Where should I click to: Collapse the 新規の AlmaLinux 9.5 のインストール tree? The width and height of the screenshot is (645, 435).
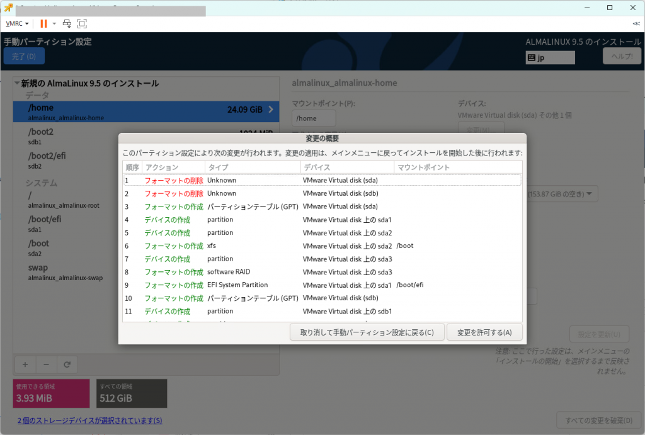[x=17, y=83]
